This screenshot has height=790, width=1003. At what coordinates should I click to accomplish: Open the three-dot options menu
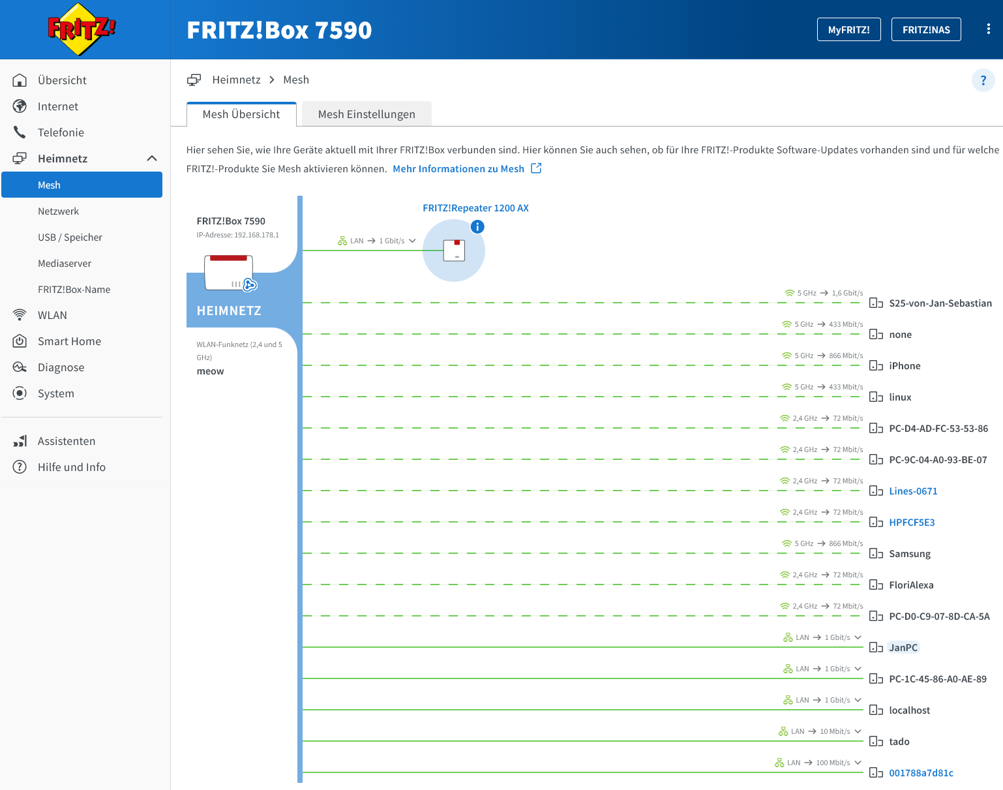[x=989, y=29]
